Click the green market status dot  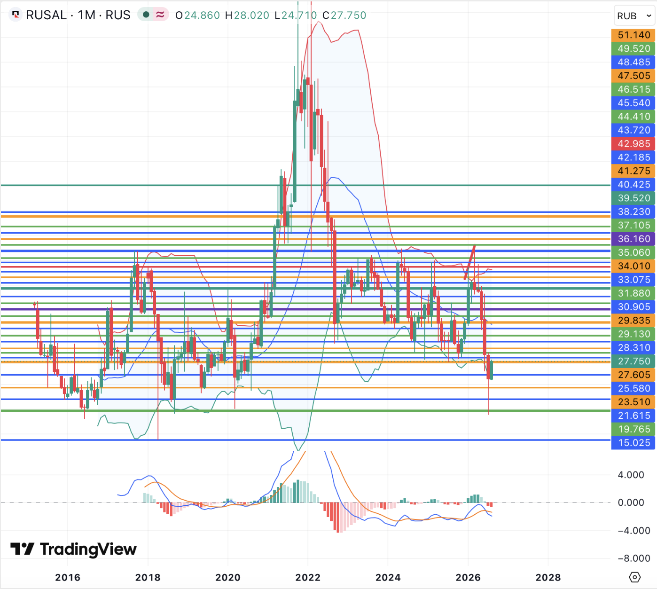tap(146, 15)
